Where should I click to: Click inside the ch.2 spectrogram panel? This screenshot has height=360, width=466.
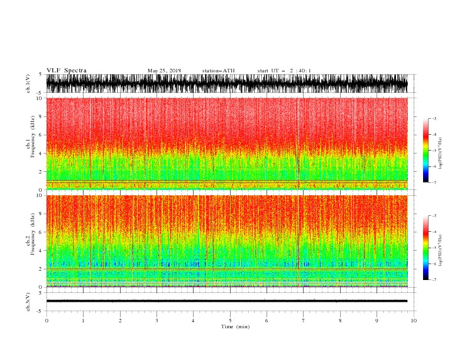pos(227,241)
